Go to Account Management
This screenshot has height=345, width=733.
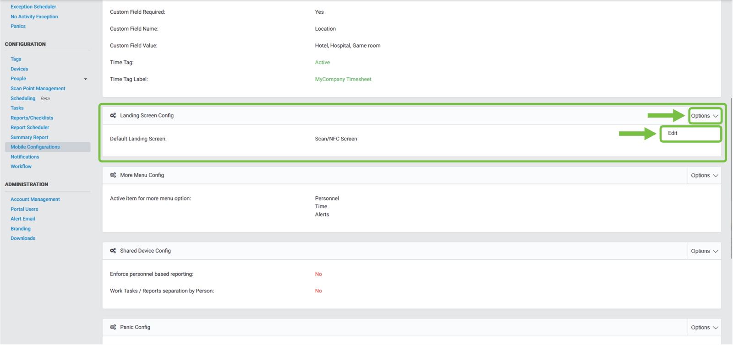35,199
